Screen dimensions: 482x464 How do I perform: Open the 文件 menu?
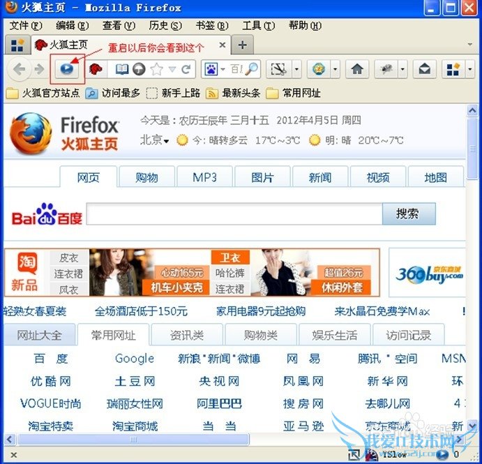(26, 26)
